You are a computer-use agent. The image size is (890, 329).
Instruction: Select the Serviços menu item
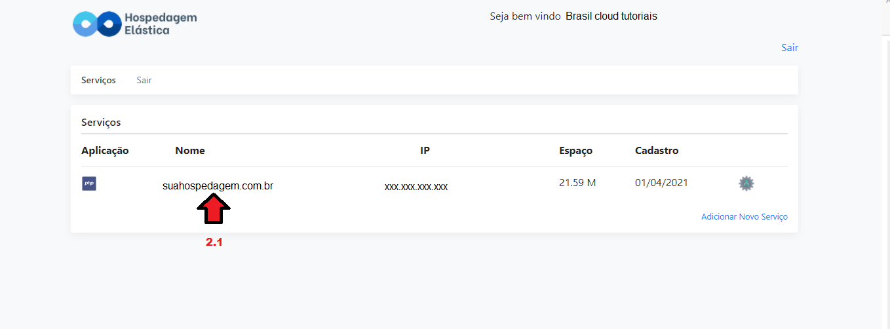coord(98,80)
